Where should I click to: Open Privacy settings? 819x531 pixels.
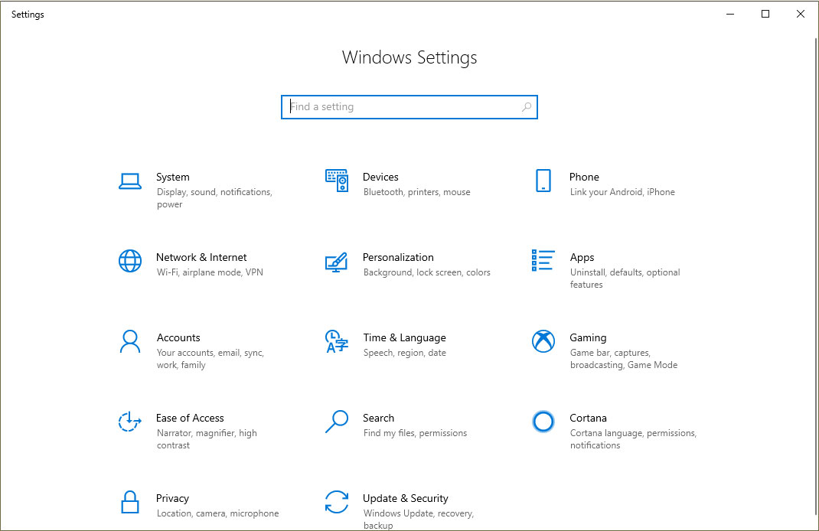173,498
